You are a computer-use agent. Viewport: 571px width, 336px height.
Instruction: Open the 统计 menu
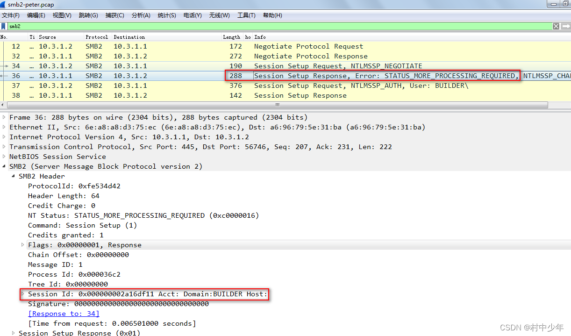coord(166,15)
